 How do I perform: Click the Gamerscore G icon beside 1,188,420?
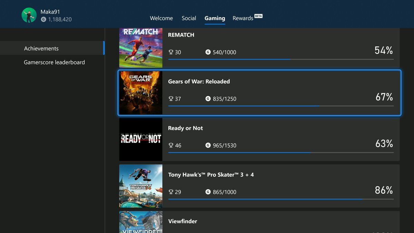(x=43, y=20)
